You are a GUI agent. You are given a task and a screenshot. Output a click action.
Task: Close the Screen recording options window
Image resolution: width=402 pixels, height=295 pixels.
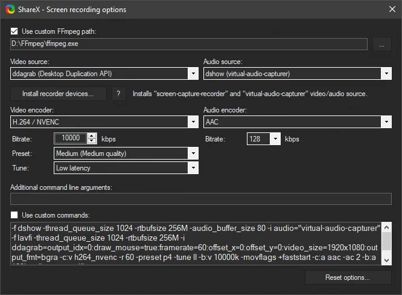(x=392, y=9)
